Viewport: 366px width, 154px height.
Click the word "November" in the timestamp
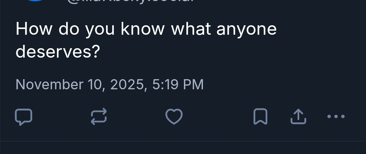click(49, 84)
